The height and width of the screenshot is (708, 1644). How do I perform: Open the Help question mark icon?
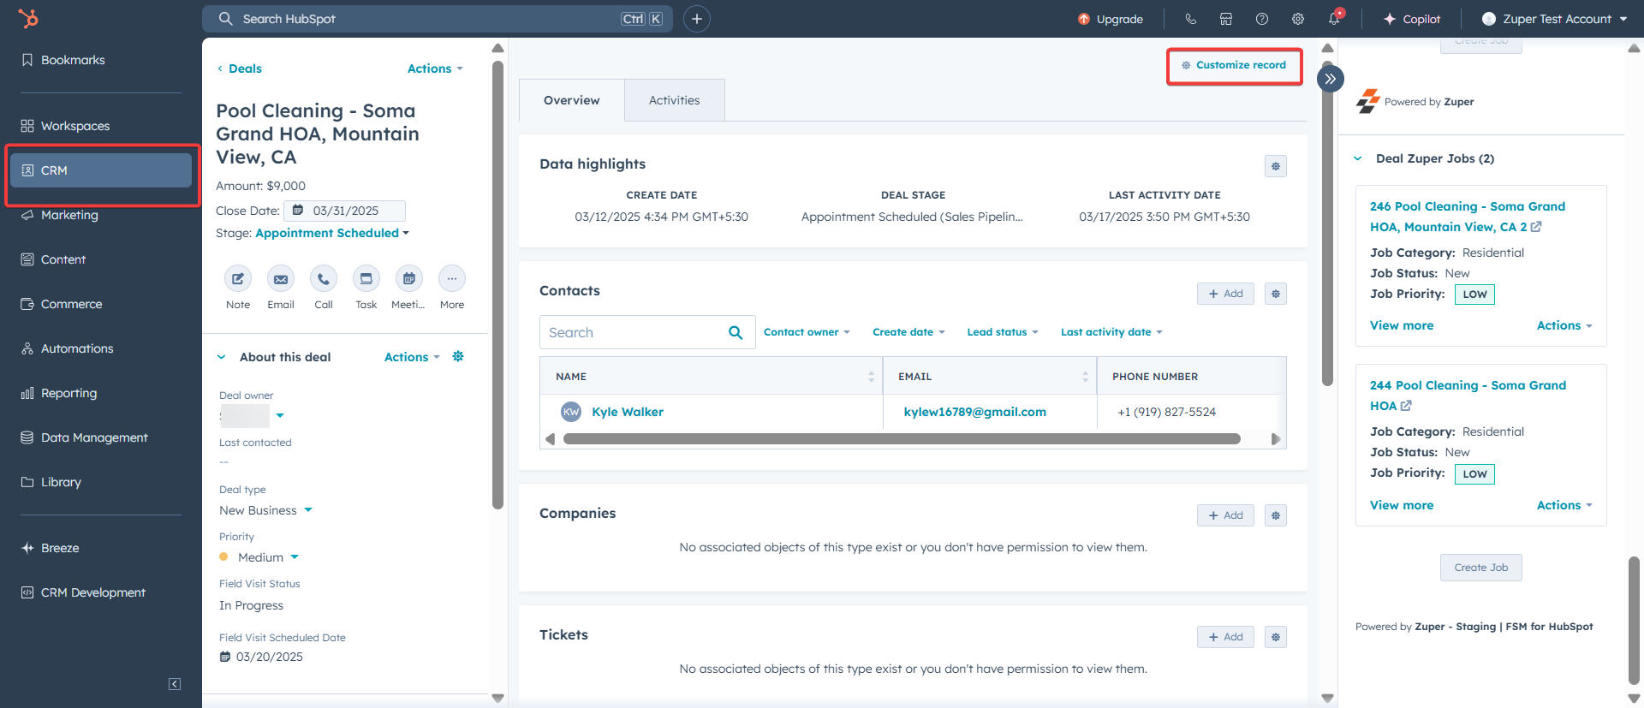click(x=1262, y=19)
